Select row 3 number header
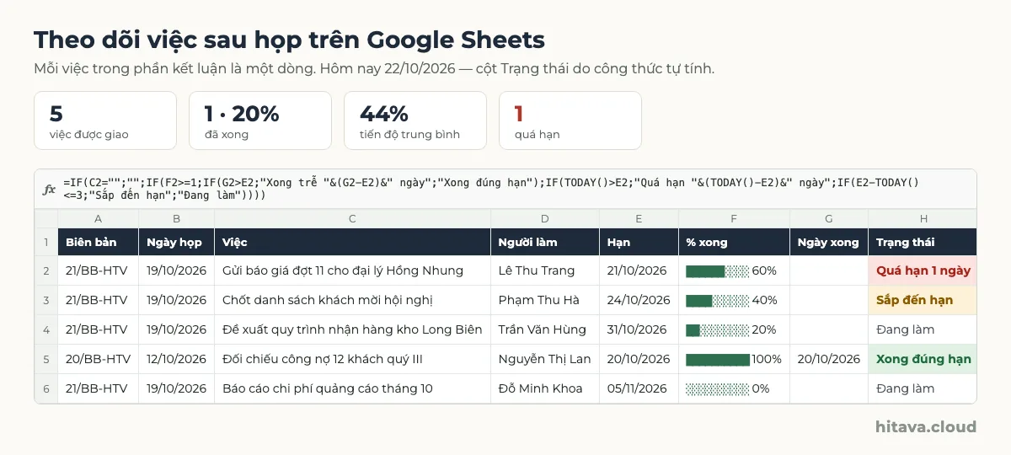 (46, 300)
